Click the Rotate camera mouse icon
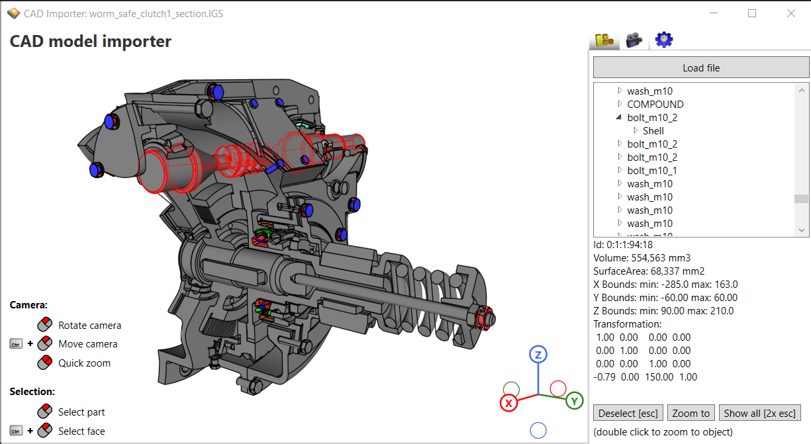Viewport: 811px width, 444px height. pos(44,324)
